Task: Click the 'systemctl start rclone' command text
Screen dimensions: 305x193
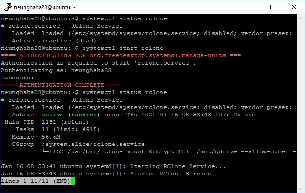Action: tap(123, 48)
